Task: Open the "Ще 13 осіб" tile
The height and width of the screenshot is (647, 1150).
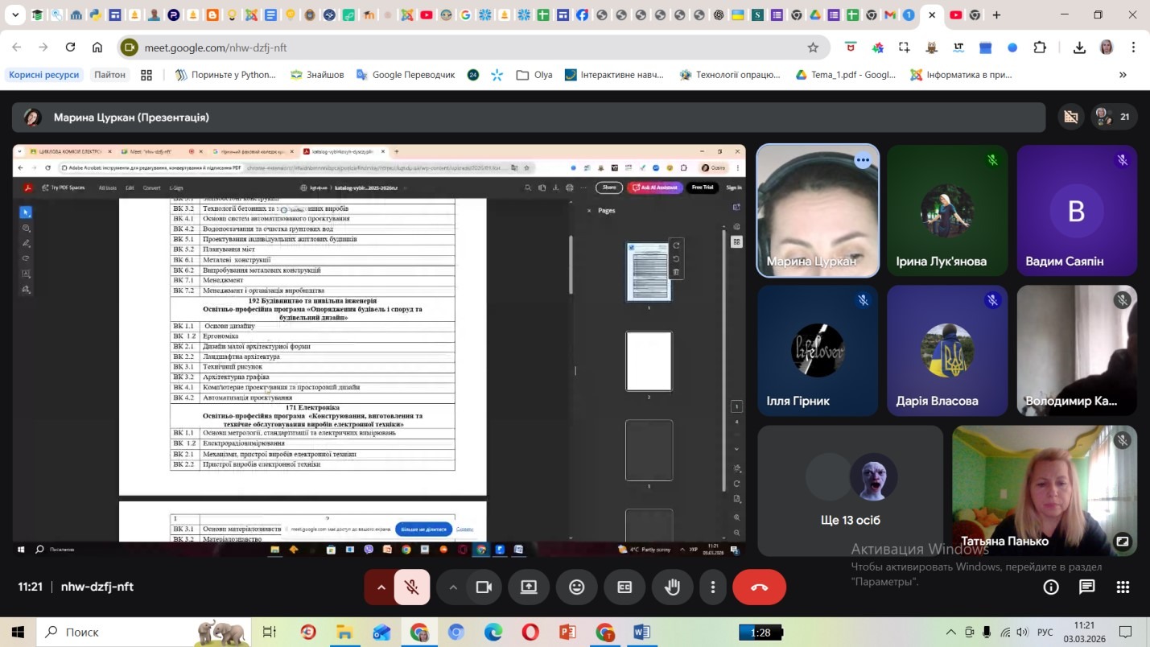Action: pyautogui.click(x=850, y=491)
